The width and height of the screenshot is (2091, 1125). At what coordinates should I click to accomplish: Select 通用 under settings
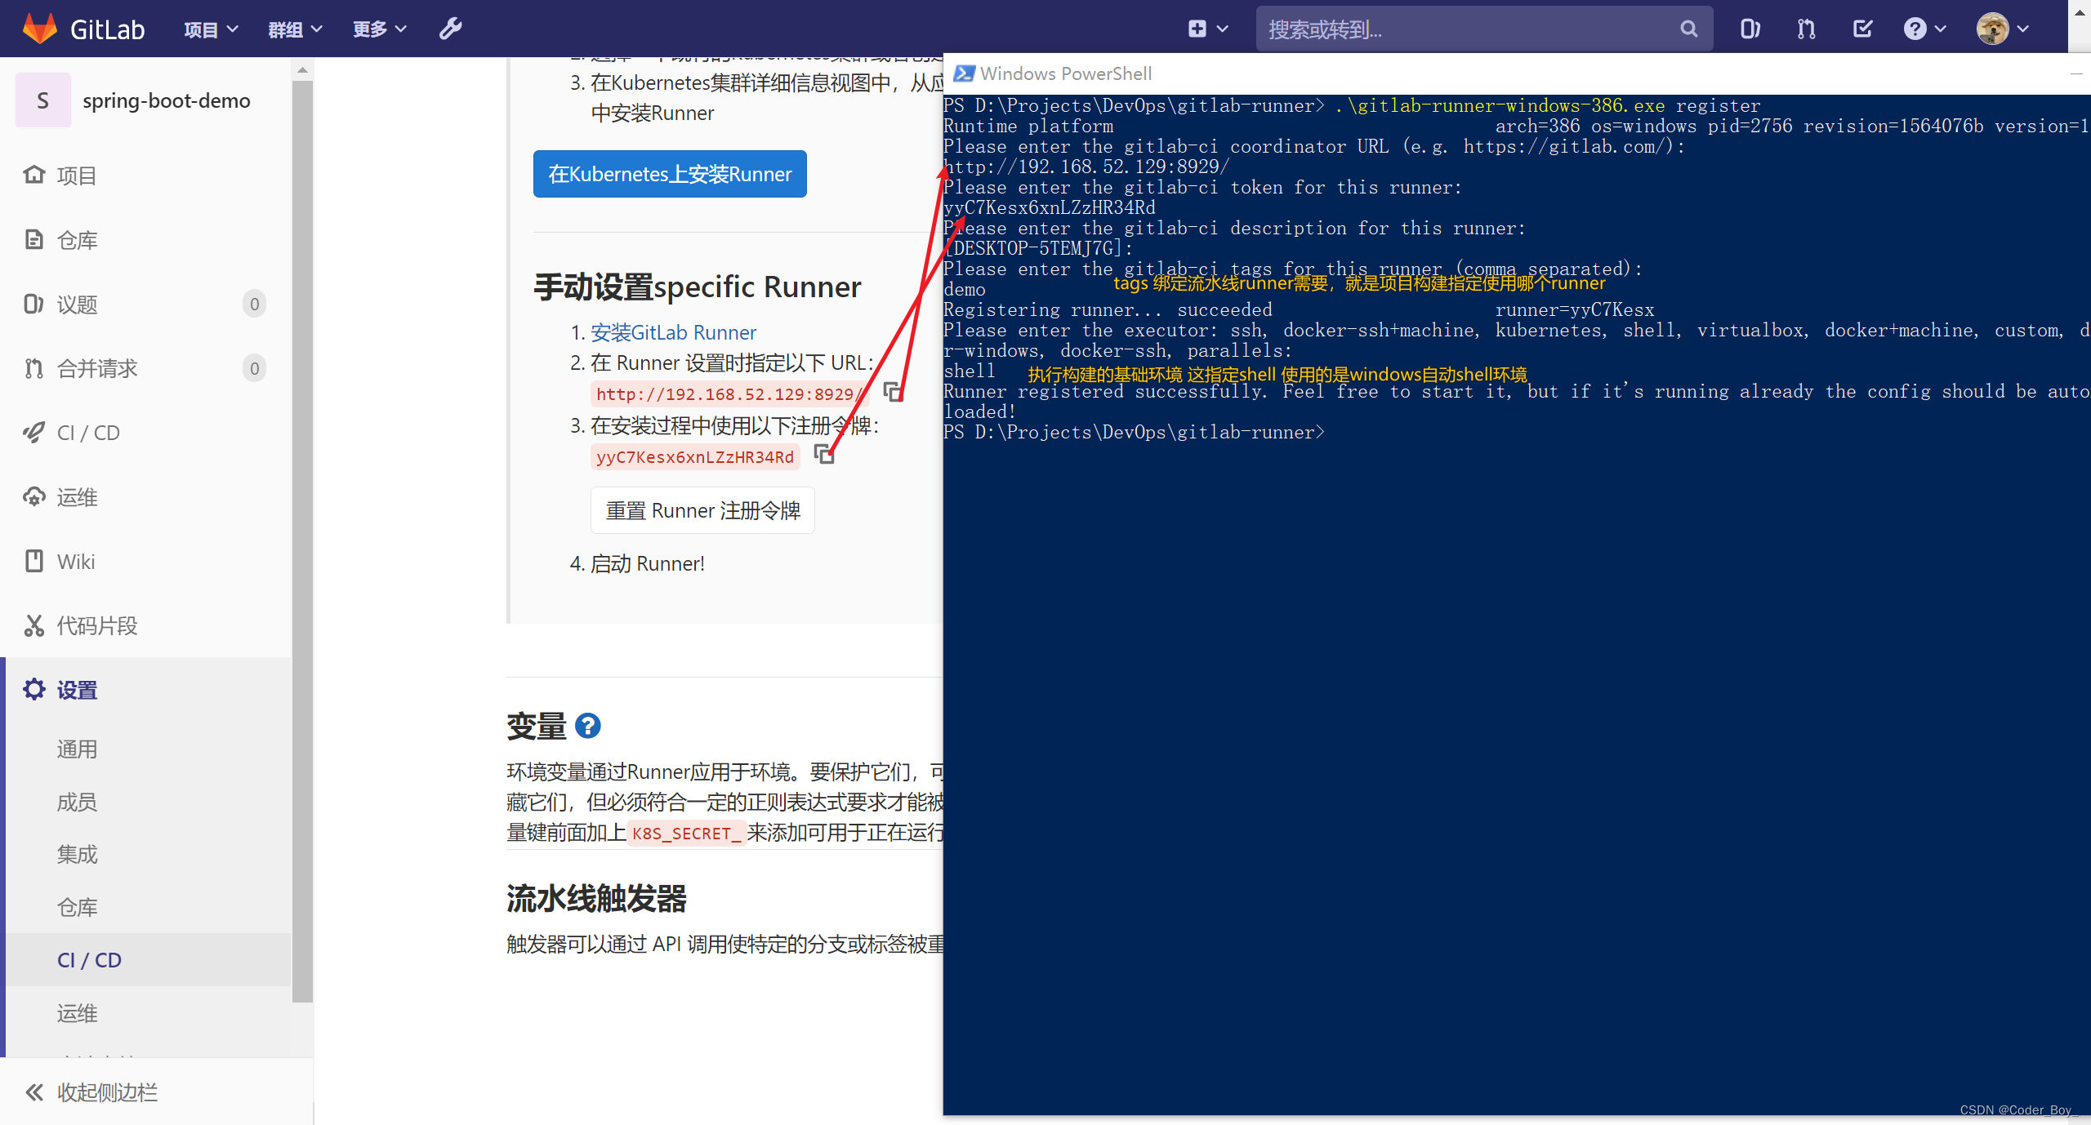pyautogui.click(x=77, y=749)
